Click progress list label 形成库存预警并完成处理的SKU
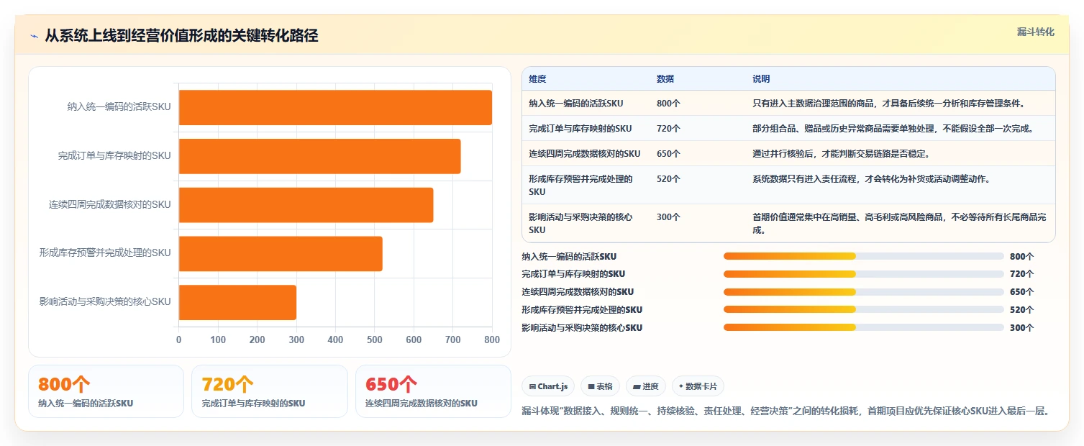The image size is (1084, 446). 582,309
